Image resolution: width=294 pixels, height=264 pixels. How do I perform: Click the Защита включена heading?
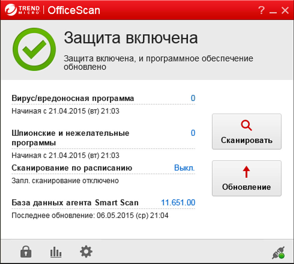coord(131,38)
